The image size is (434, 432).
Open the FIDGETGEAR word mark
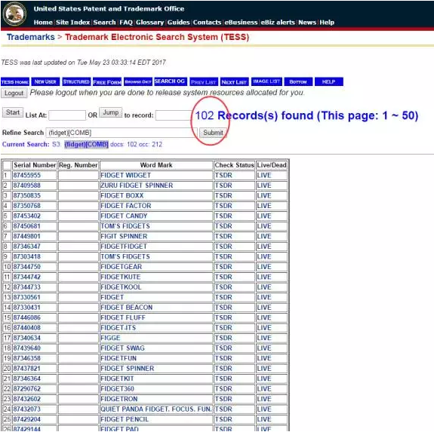pyautogui.click(x=122, y=267)
